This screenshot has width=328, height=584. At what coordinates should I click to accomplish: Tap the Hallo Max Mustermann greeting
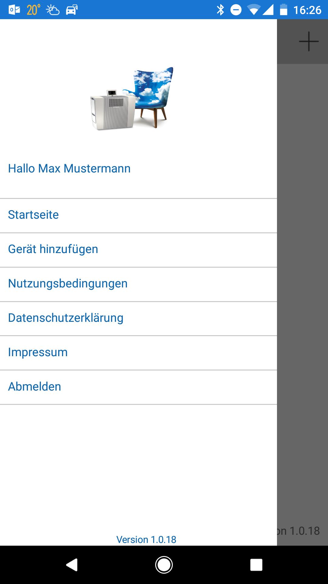[69, 169]
